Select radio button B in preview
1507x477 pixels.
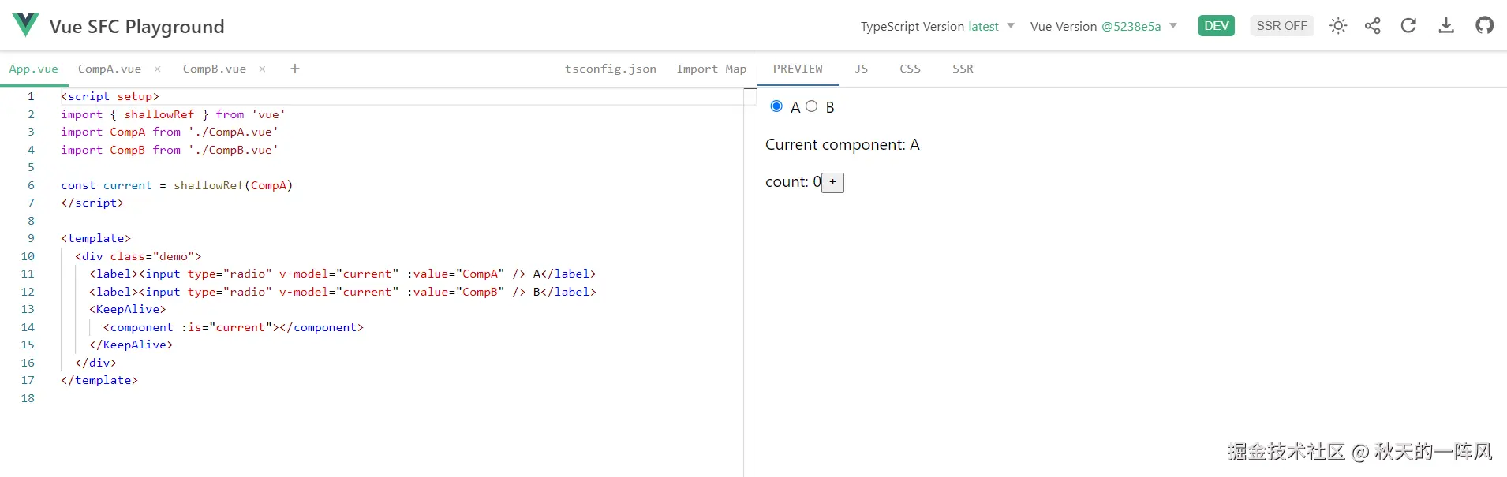coord(811,106)
